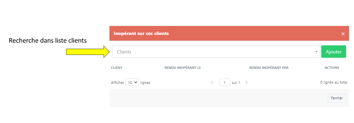The height and width of the screenshot is (123, 354).
Task: Click the dialog title Inopérant sur ces clients
Action: pyautogui.click(x=141, y=33)
